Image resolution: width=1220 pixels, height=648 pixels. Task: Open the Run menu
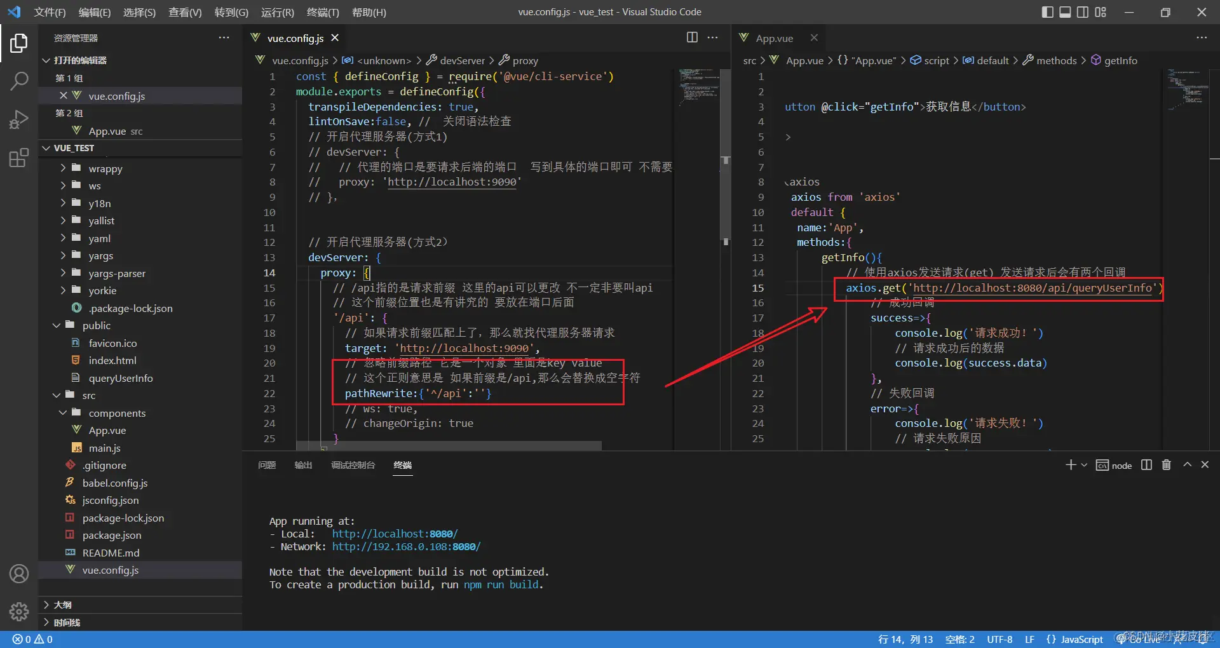pyautogui.click(x=278, y=12)
